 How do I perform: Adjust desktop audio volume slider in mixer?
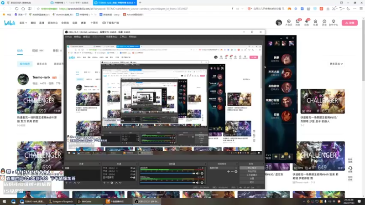167,174
